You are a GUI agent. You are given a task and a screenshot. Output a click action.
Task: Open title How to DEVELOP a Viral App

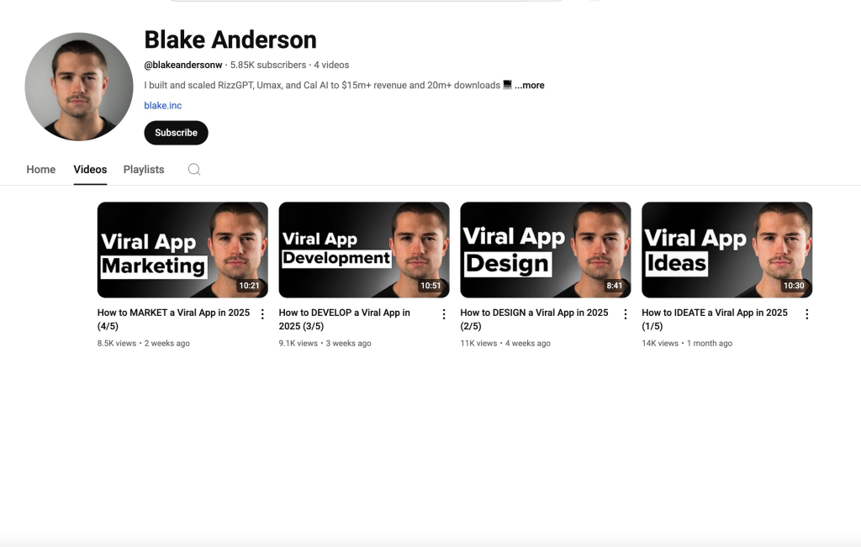coord(344,318)
